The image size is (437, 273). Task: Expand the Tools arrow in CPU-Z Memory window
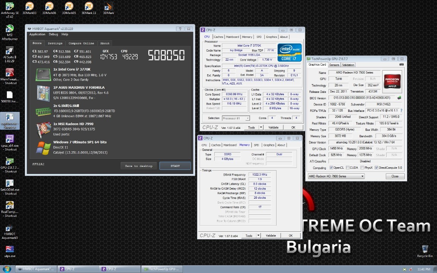[258, 236]
